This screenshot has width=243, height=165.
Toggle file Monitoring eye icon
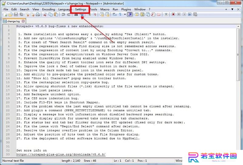pos(166,15)
